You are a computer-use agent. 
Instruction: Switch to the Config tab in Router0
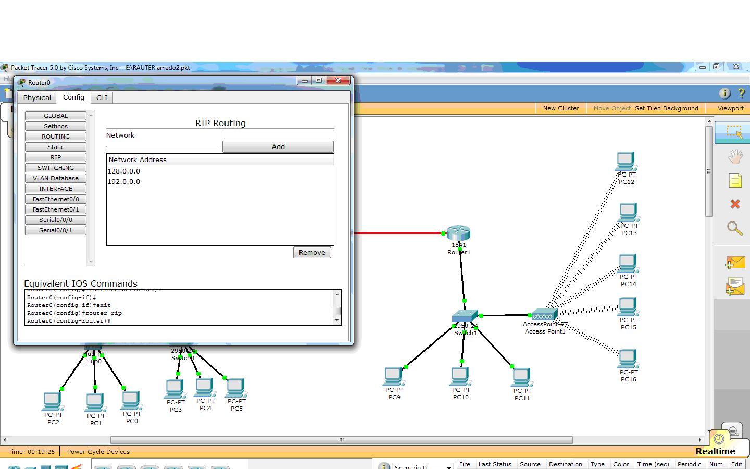73,97
